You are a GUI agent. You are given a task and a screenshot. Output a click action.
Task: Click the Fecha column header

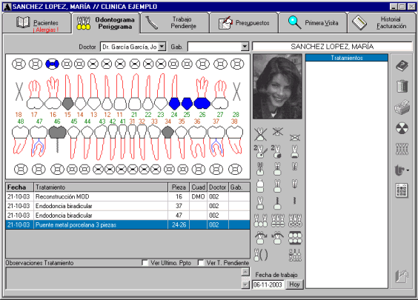20,187
